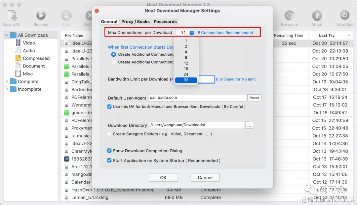The width and height of the screenshot is (357, 205).
Task: Sort by the File Name column header
Action: 74,35
